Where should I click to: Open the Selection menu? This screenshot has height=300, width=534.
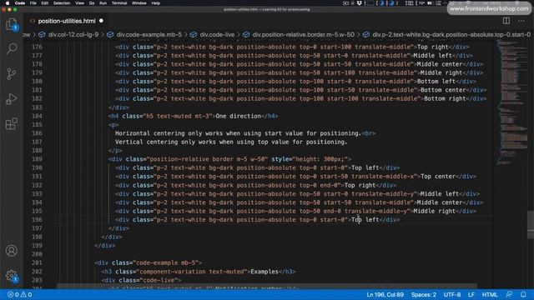point(62,3)
